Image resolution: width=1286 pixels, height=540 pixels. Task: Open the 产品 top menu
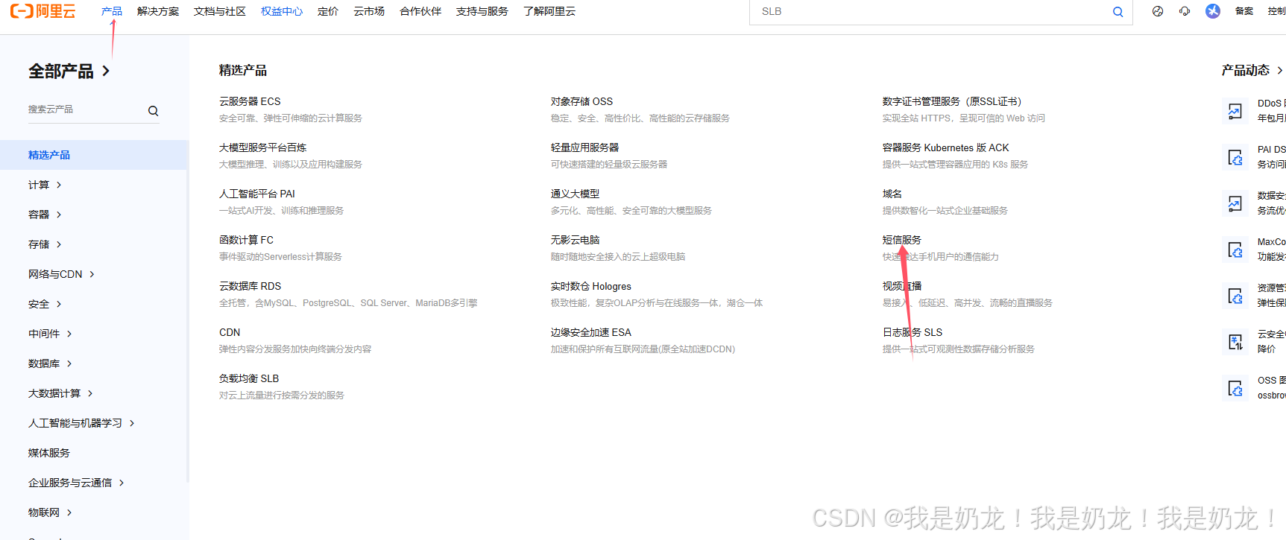click(112, 11)
